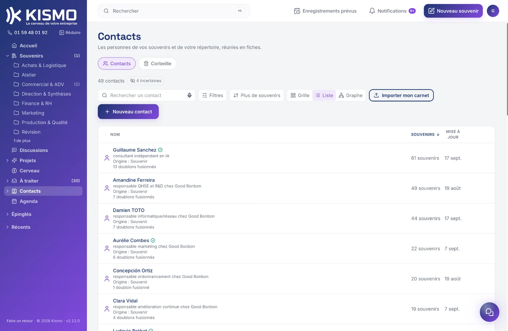Image resolution: width=508 pixels, height=331 pixels.
Task: Call the phone number 01 59 48 01 92
Action: (28, 33)
